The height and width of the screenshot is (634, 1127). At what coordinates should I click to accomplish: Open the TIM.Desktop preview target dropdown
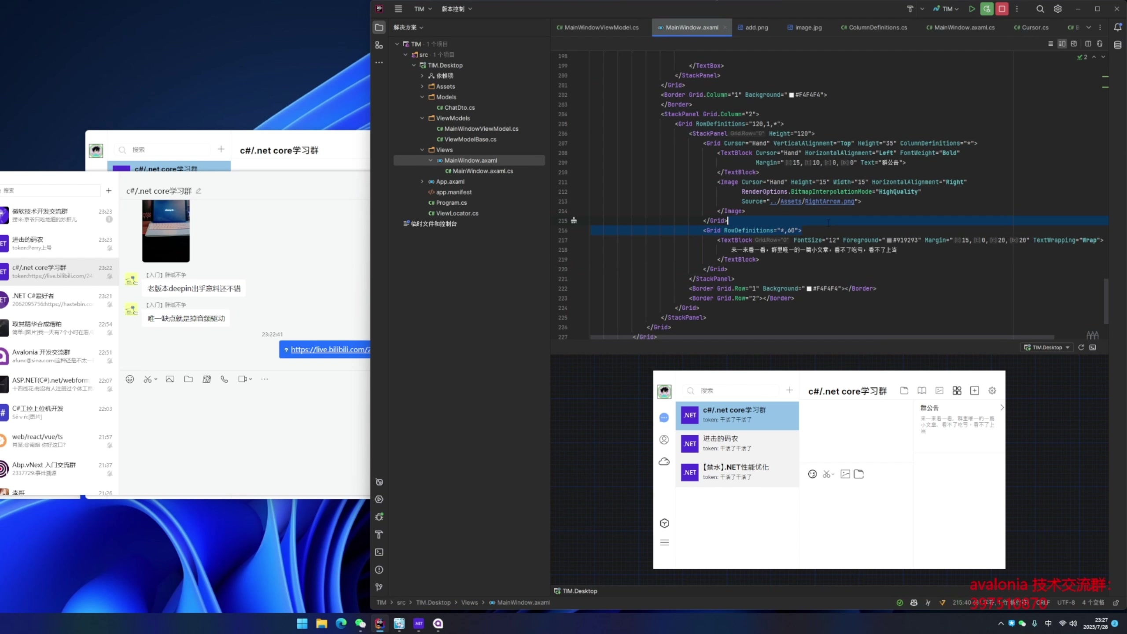click(x=1047, y=347)
